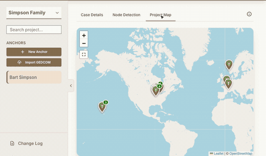Select the Bart Simpson anchor

(34, 77)
